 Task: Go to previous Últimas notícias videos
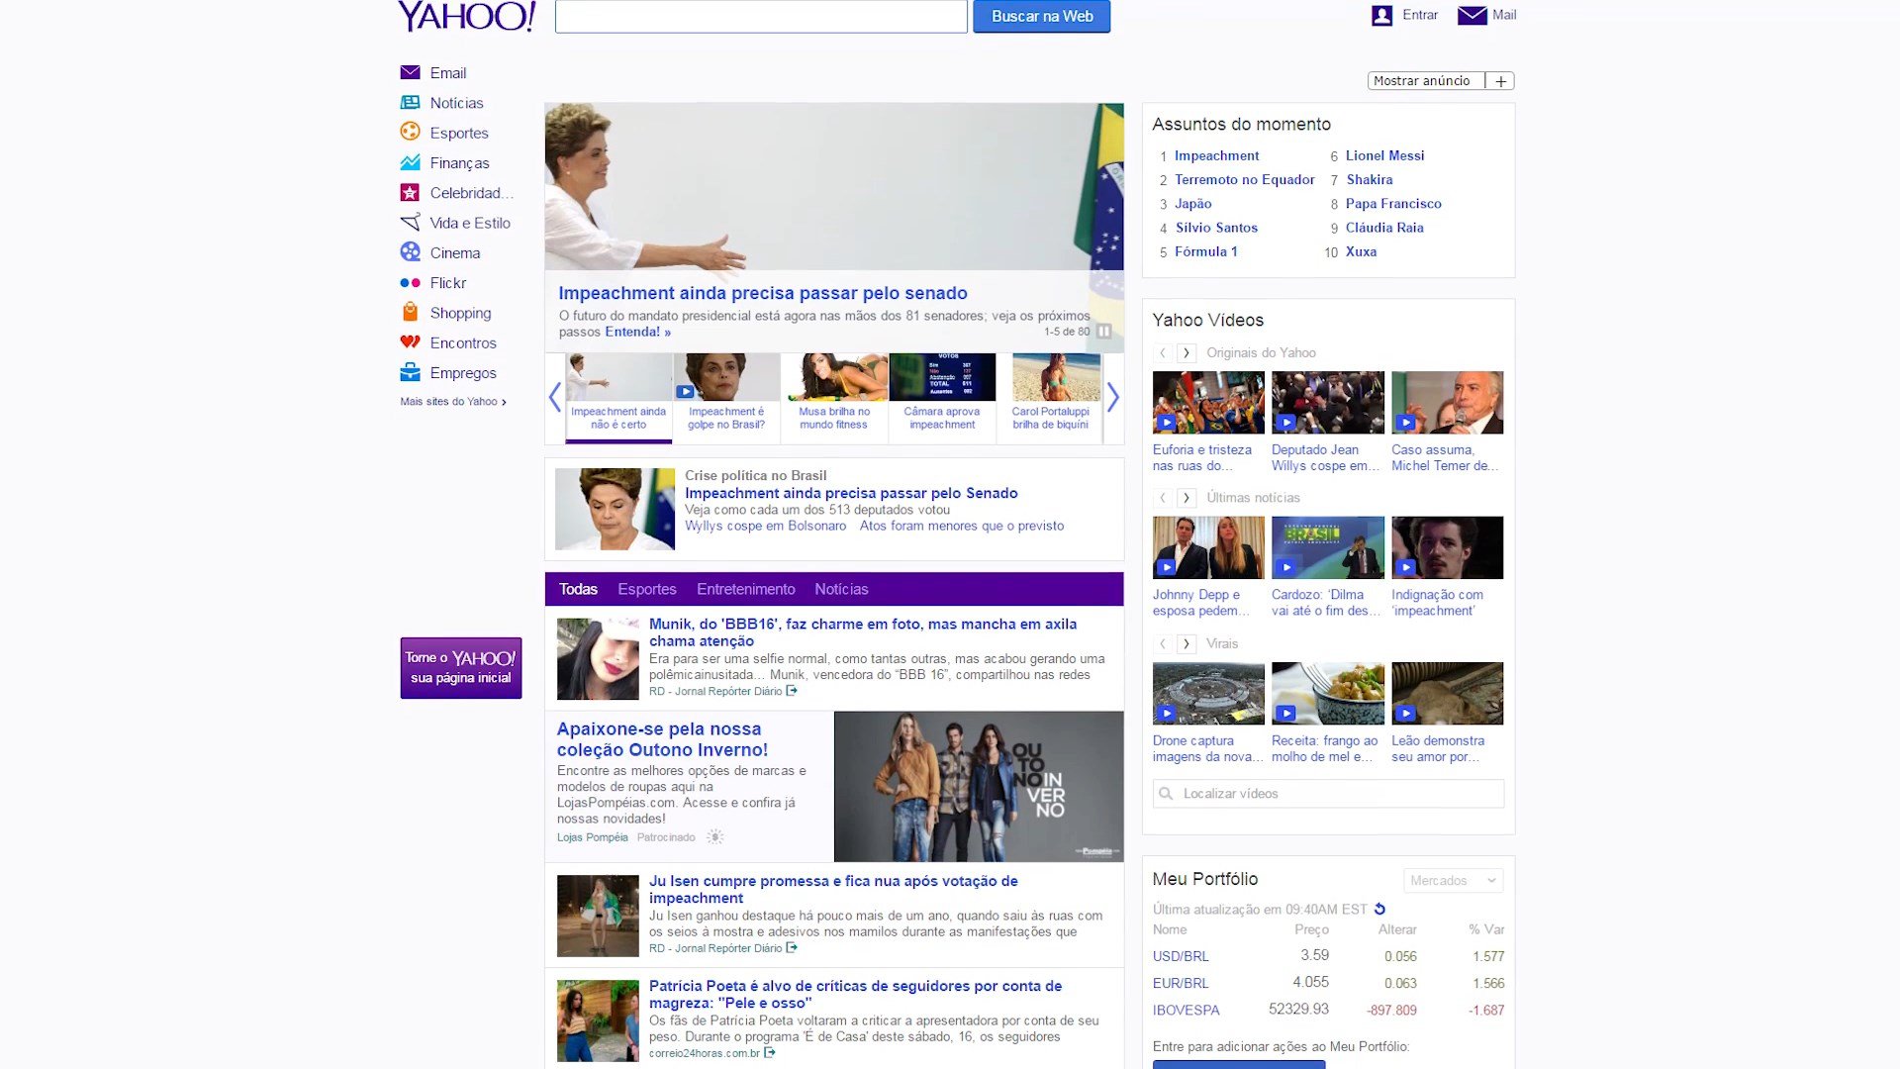(1163, 498)
